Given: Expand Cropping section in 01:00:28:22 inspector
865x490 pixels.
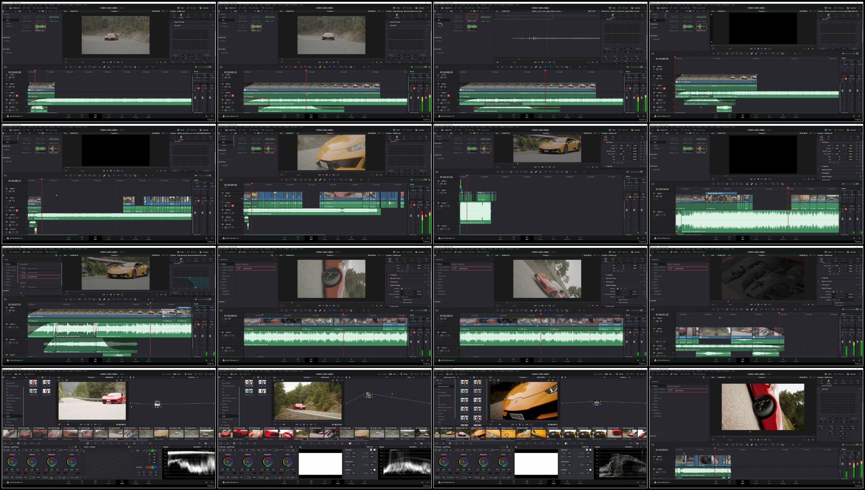Looking at the screenshot, I should (609, 275).
